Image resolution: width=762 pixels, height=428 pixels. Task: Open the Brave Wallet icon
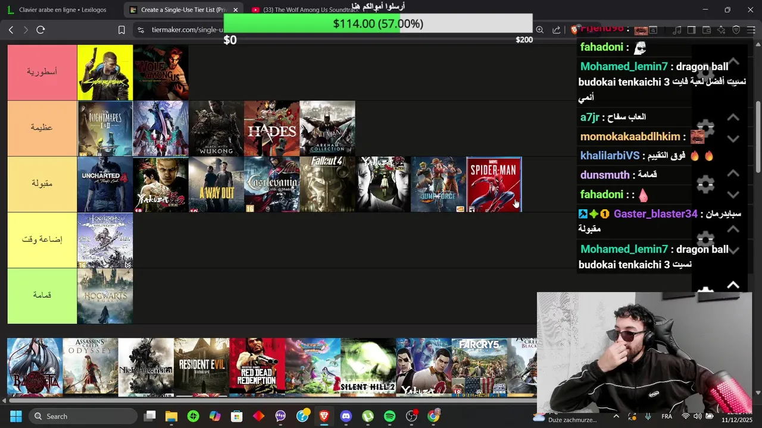(x=707, y=30)
